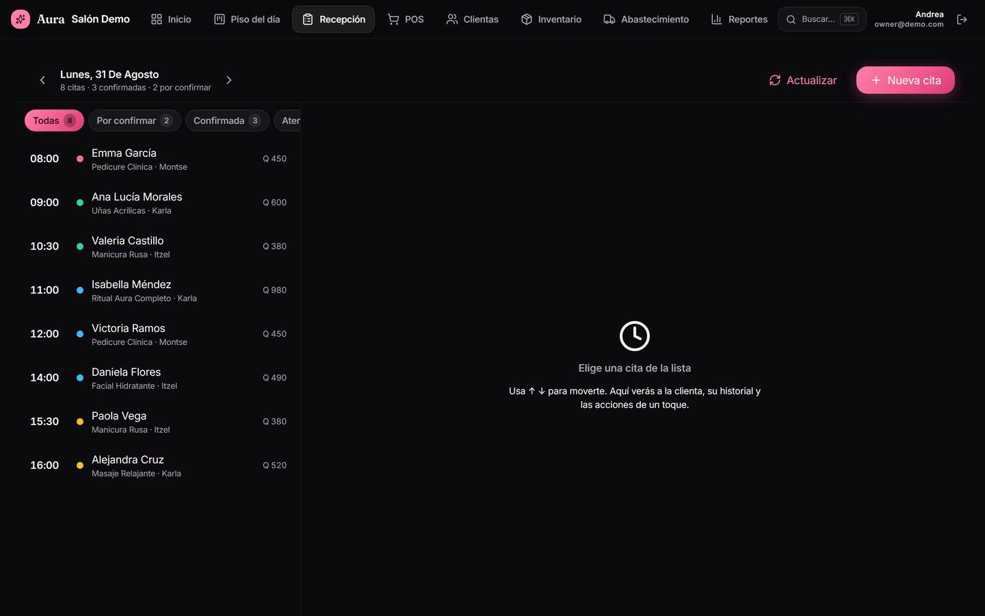Select the partially visible Aten filter tab
Viewport: 985px width, 616px height.
coord(287,120)
